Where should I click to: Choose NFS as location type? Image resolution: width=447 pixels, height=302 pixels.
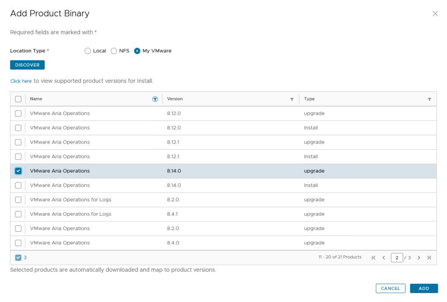pos(114,51)
